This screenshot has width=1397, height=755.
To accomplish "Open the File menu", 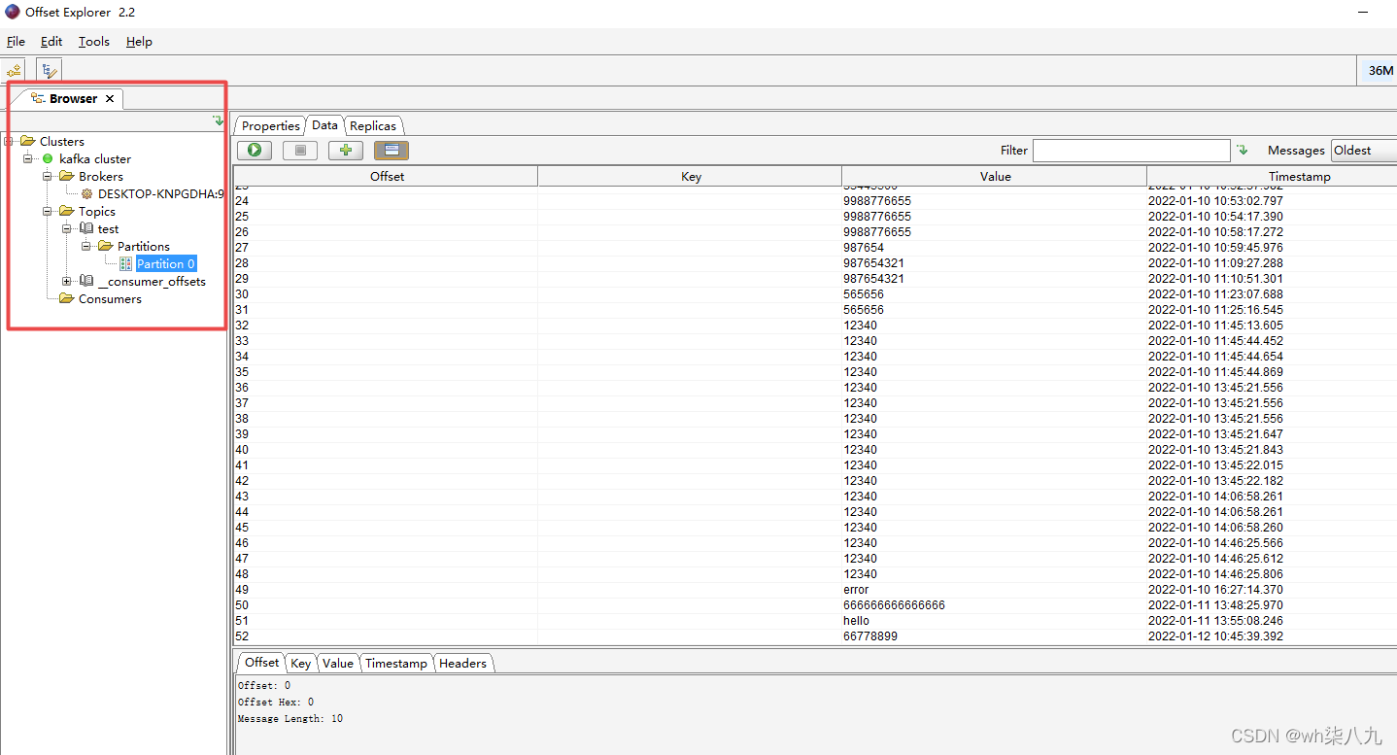I will click(16, 41).
